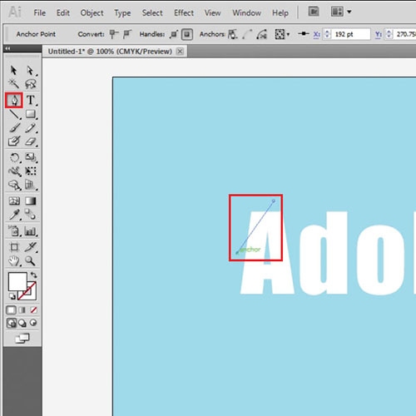Choose the Warp tool
The width and height of the screenshot is (416, 416).
click(x=14, y=171)
